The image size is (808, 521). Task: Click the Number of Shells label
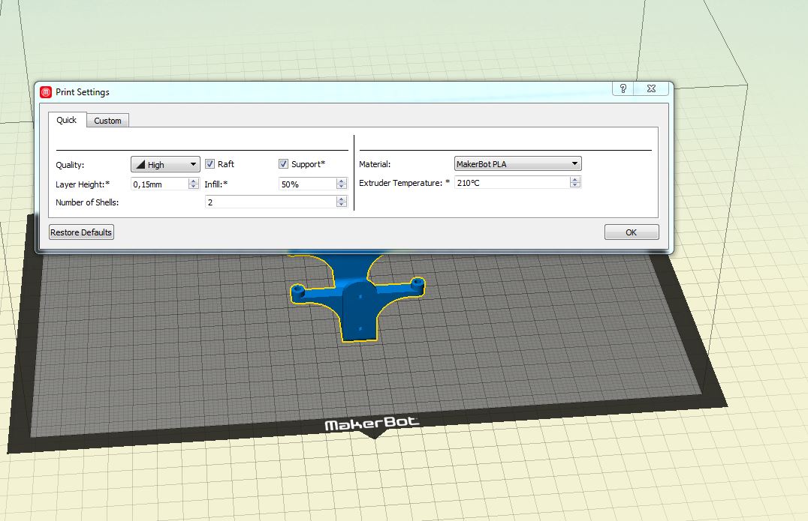(x=87, y=202)
